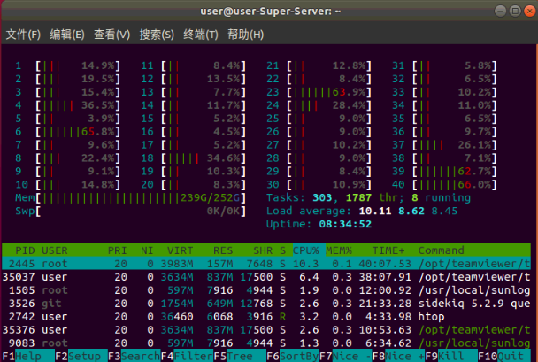The height and width of the screenshot is (362, 538).
Task: Click CPU 24 meter showing 28.4%
Action: coord(319,105)
